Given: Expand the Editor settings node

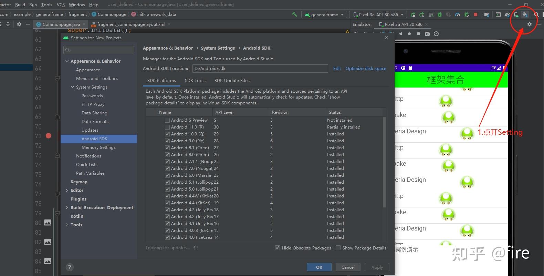Looking at the screenshot, I should [x=67, y=190].
